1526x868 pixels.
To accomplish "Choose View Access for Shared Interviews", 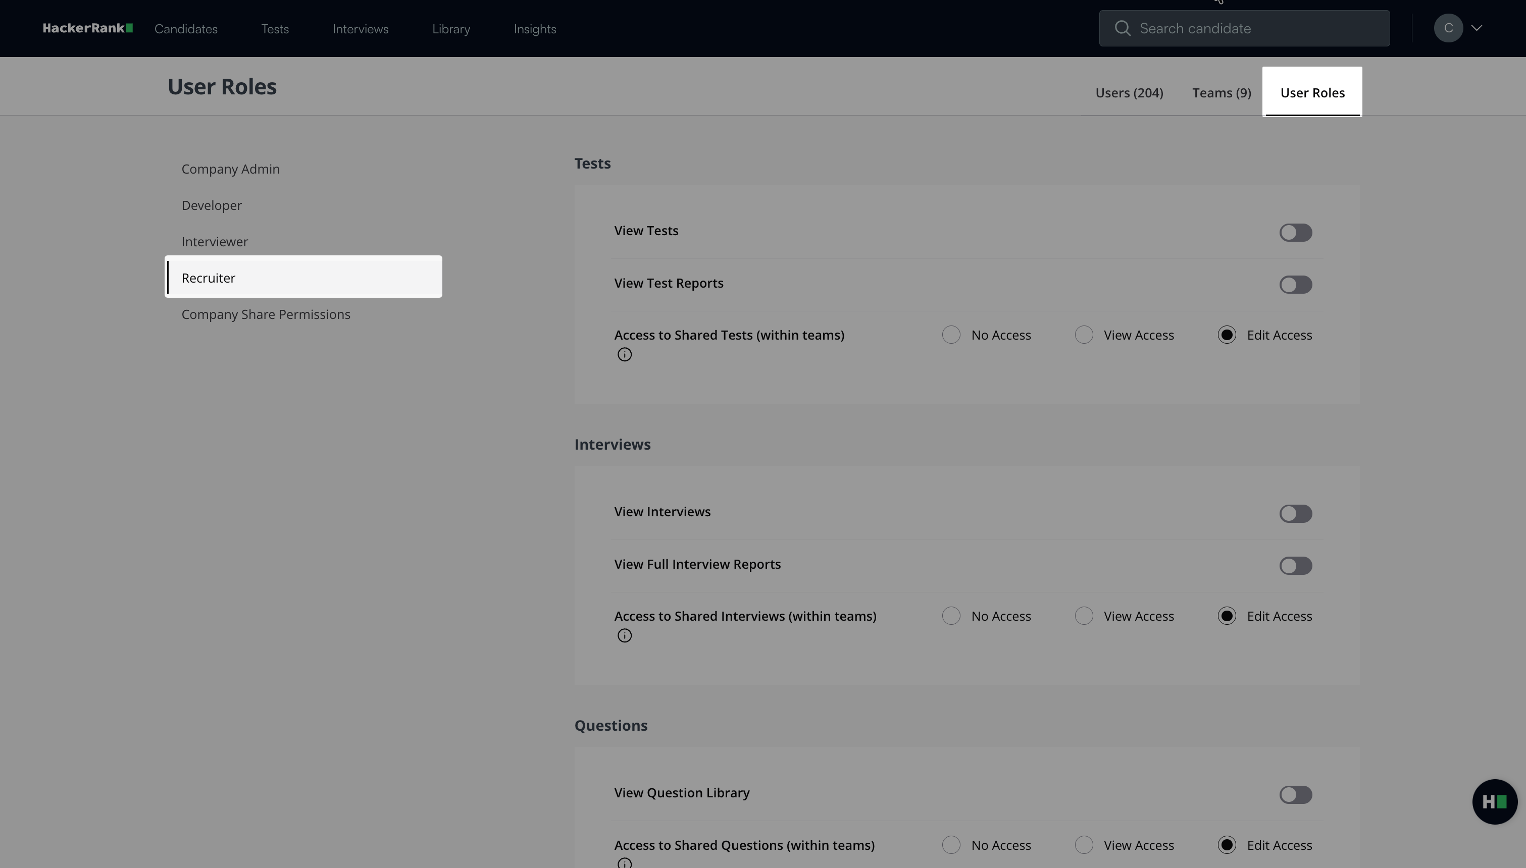I will [1084, 616].
